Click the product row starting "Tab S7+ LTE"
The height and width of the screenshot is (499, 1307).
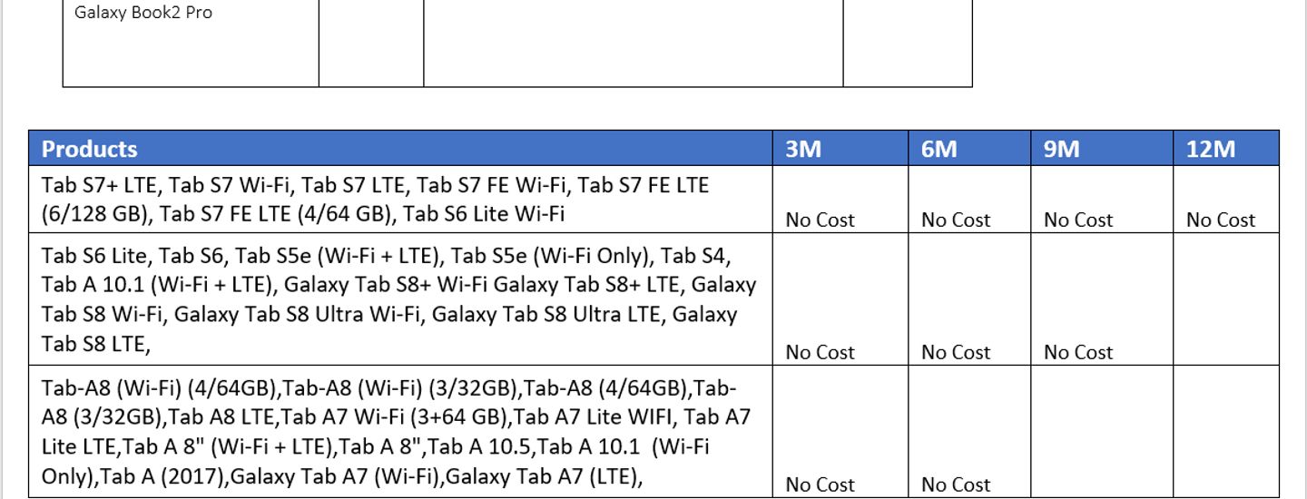[375, 200]
